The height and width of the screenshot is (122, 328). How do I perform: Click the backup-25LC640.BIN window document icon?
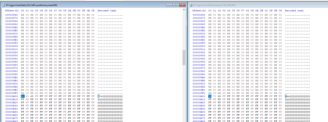(191, 5)
